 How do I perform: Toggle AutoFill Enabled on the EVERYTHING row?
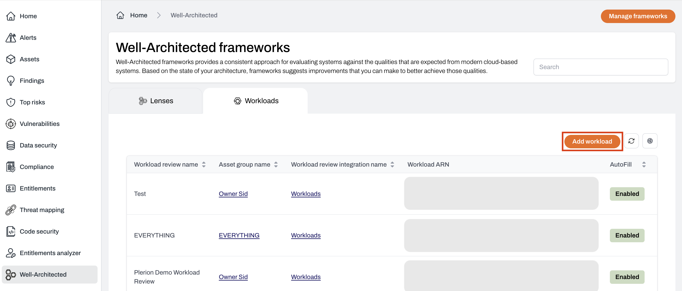(x=627, y=235)
